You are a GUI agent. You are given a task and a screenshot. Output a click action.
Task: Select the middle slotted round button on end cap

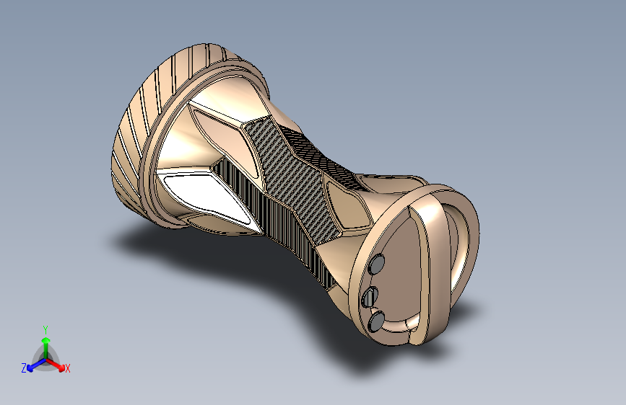[x=370, y=297]
